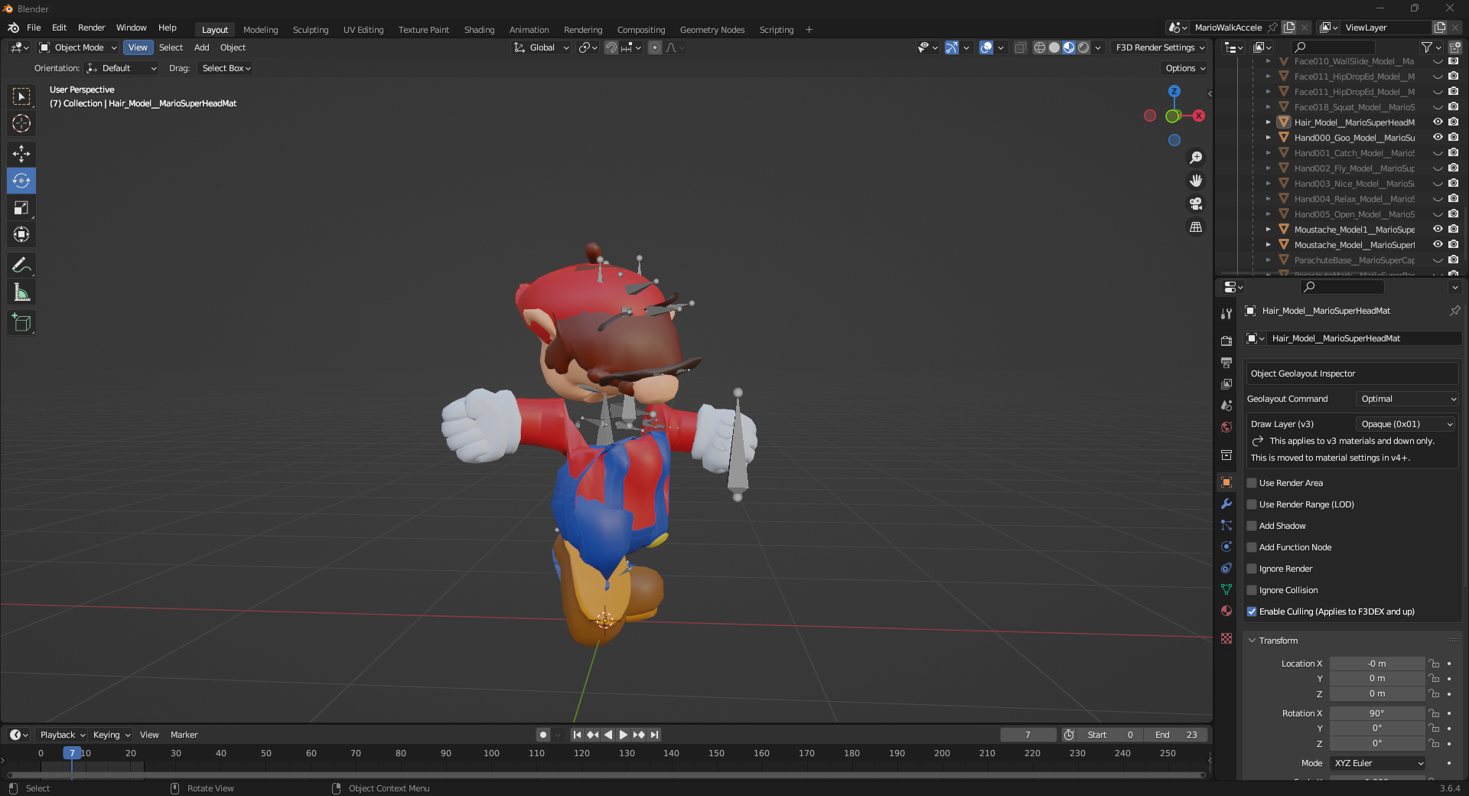
Task: Click the current frame field showing 7
Action: [x=1028, y=735]
